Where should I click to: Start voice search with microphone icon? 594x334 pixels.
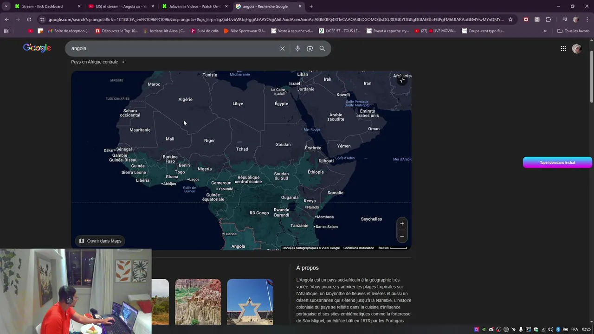click(297, 48)
